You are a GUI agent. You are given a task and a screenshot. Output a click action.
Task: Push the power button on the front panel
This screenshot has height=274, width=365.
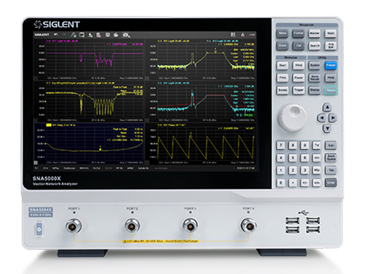[x=40, y=229]
